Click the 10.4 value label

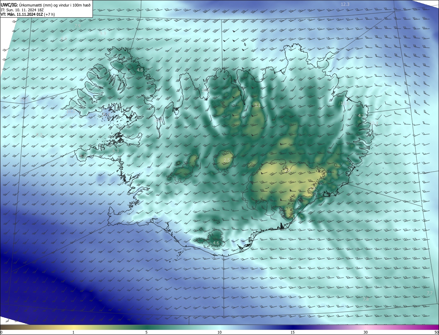tap(374, 122)
